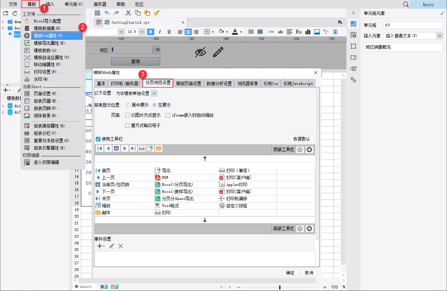Enable 以图片方式显示 checkbox
This screenshot has width=447, height=291.
tap(127, 115)
